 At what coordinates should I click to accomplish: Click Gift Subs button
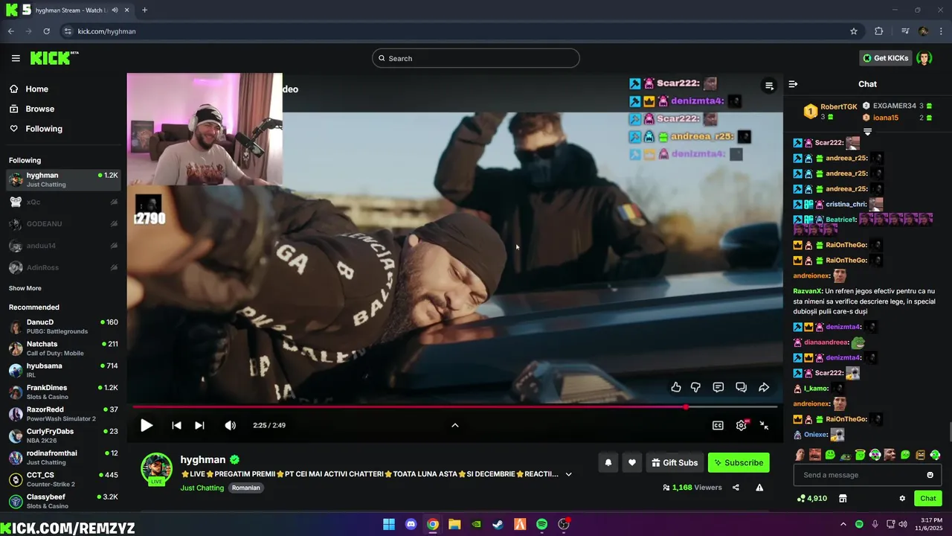(x=675, y=462)
